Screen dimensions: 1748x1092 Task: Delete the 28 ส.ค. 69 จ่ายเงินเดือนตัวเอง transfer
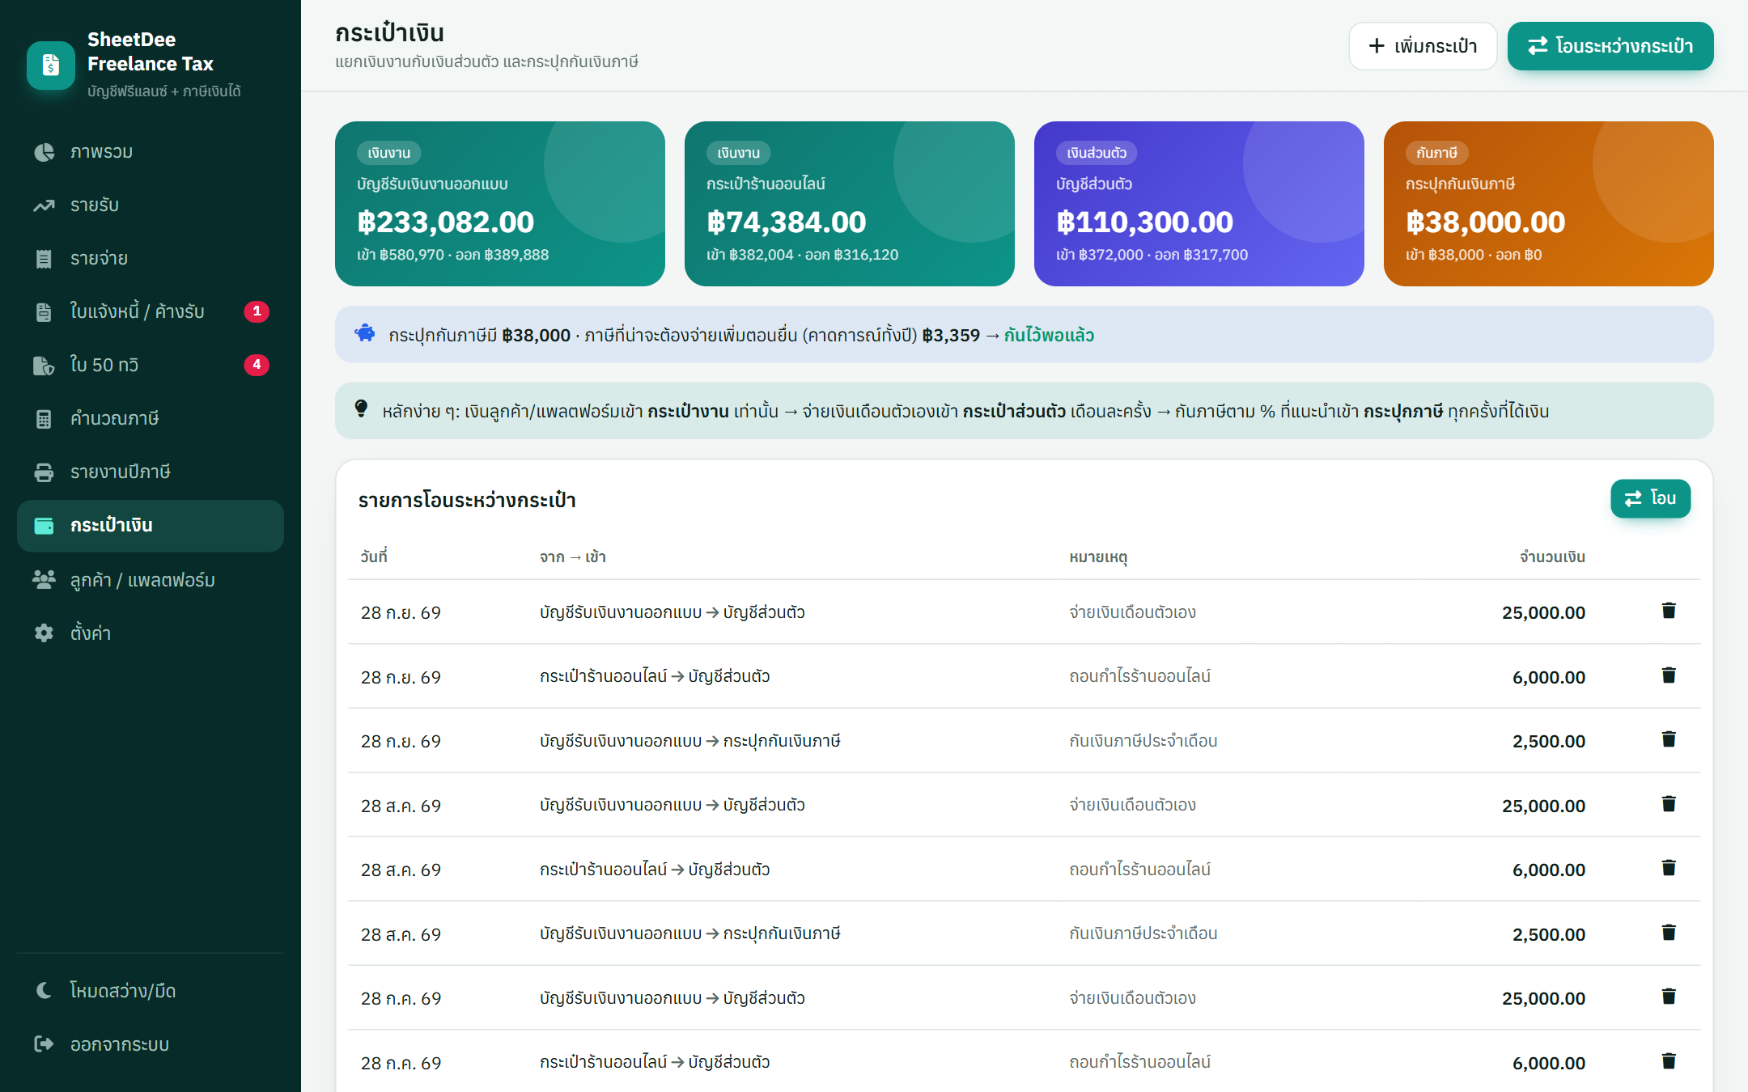point(1669,804)
